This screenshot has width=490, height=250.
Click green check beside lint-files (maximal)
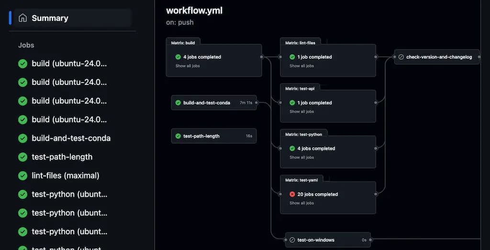point(22,176)
